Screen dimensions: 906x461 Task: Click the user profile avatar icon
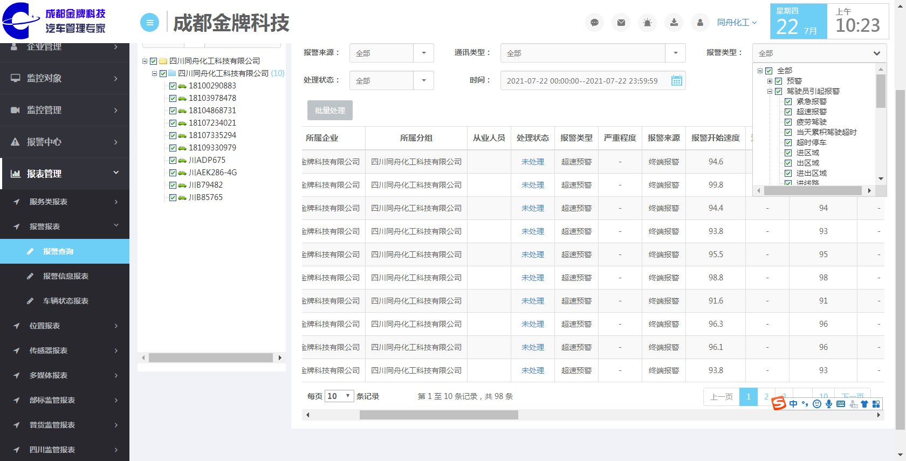[x=700, y=23]
